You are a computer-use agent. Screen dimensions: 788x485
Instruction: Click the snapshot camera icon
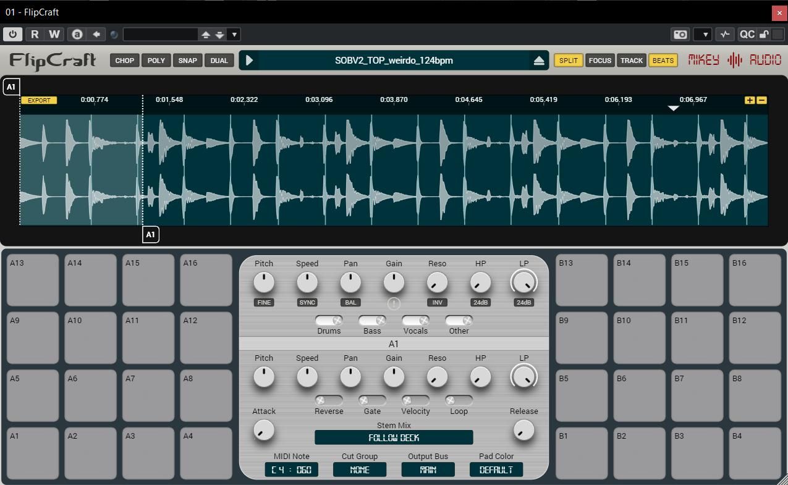click(680, 35)
